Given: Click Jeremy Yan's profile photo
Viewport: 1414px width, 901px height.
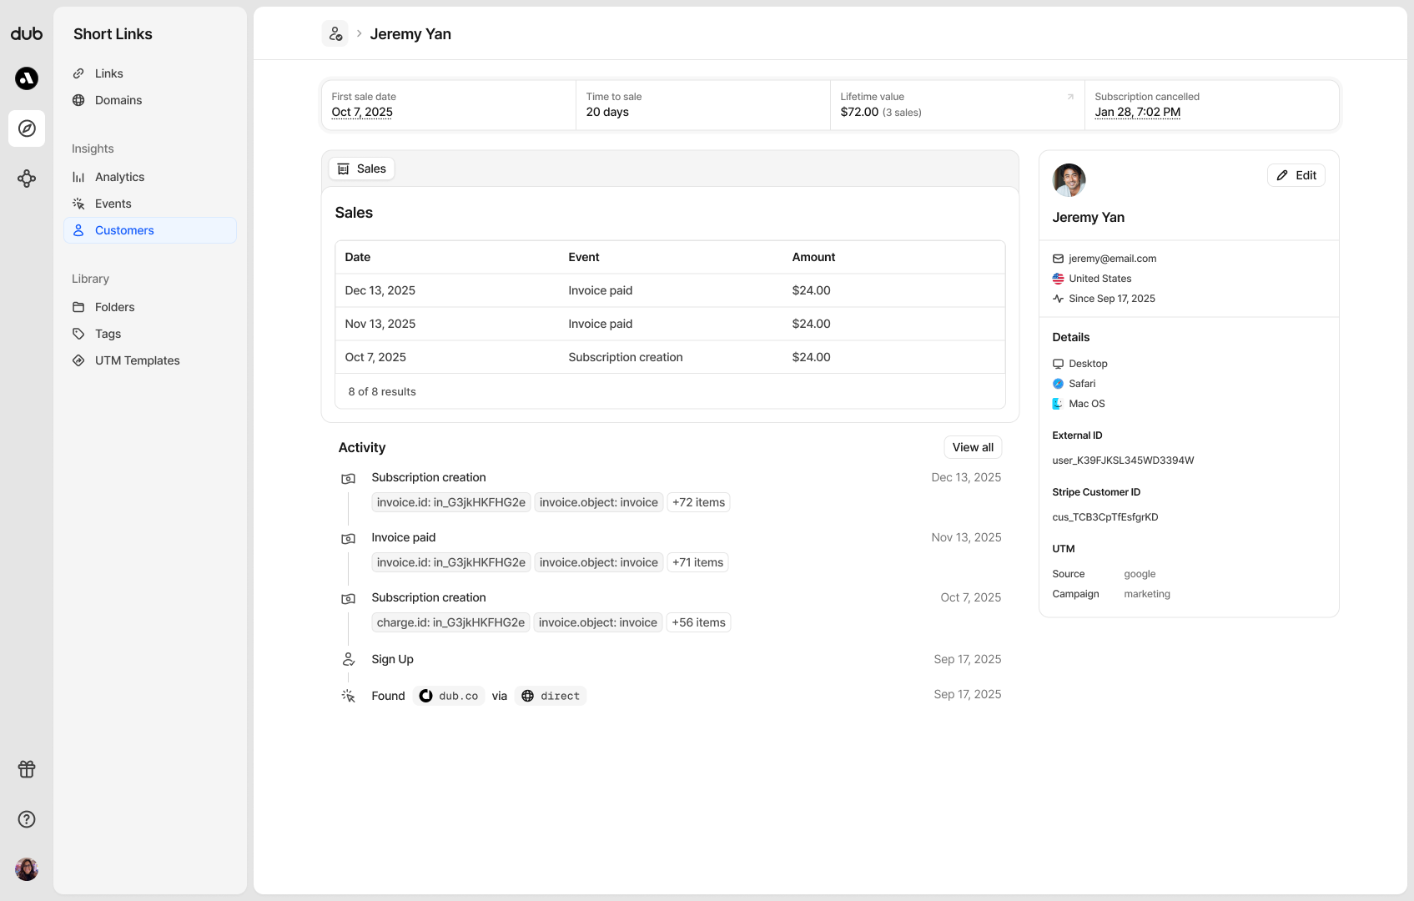Looking at the screenshot, I should coord(1069,180).
